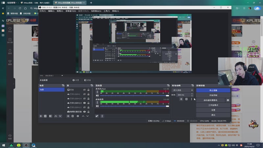Image resolution: width=263 pixels, height=148 pixels.
Task: Open advanced audio properties gears icon
Action: (97, 116)
